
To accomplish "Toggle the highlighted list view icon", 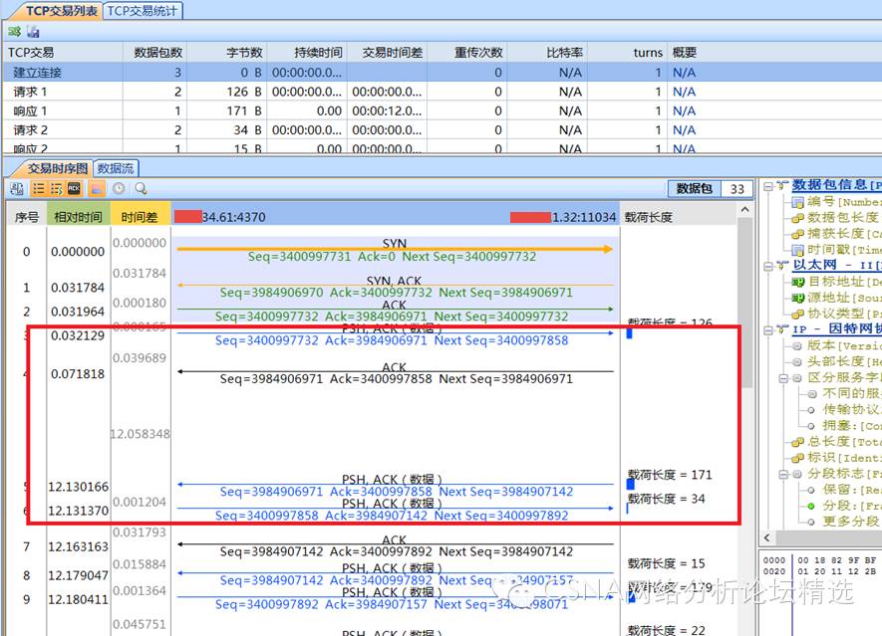I will click(38, 188).
